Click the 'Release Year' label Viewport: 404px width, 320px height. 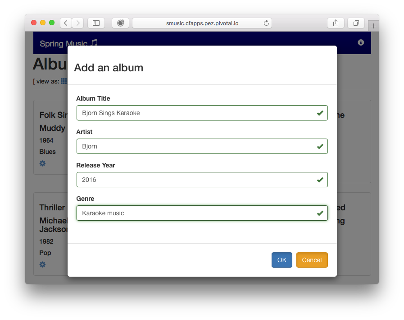[95, 165]
